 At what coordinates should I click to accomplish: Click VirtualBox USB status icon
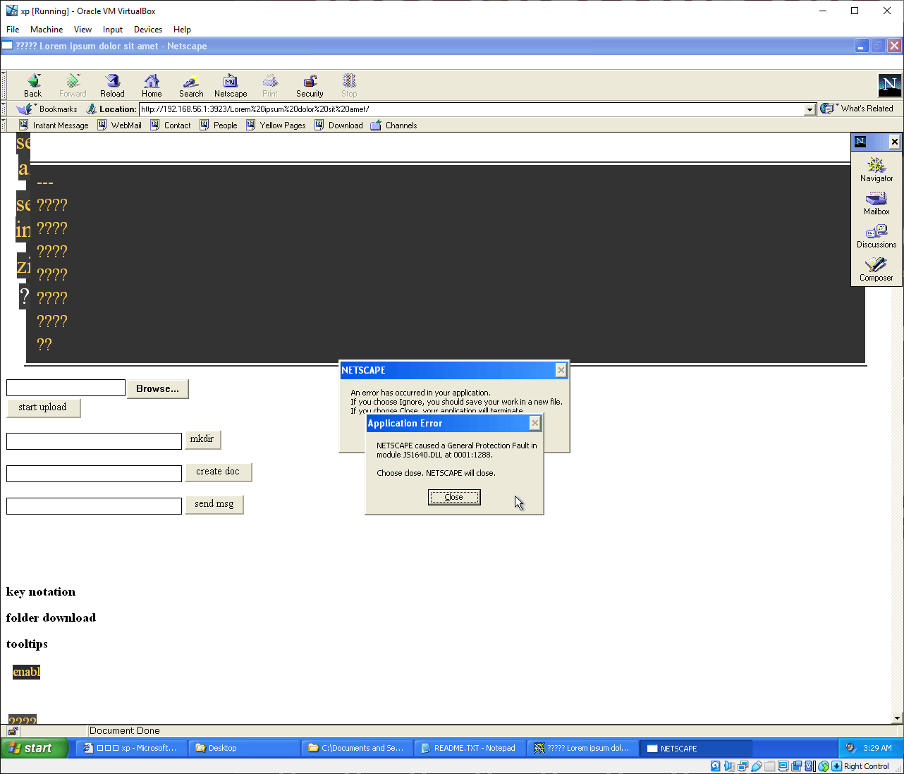click(756, 766)
